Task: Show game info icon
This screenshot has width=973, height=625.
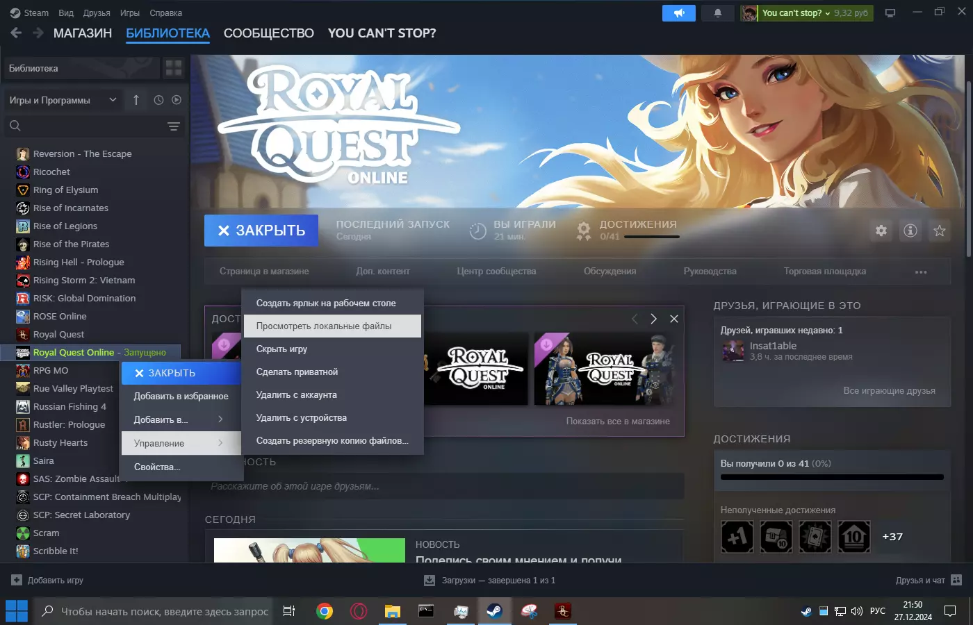Action: (x=910, y=231)
